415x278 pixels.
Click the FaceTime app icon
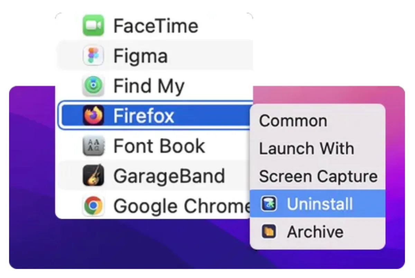coord(93,26)
